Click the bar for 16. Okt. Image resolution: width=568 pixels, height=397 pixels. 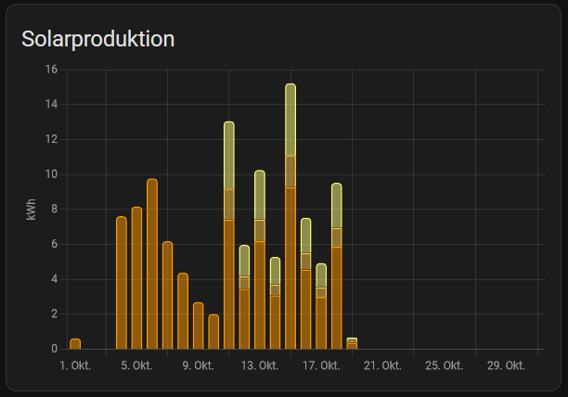(305, 284)
